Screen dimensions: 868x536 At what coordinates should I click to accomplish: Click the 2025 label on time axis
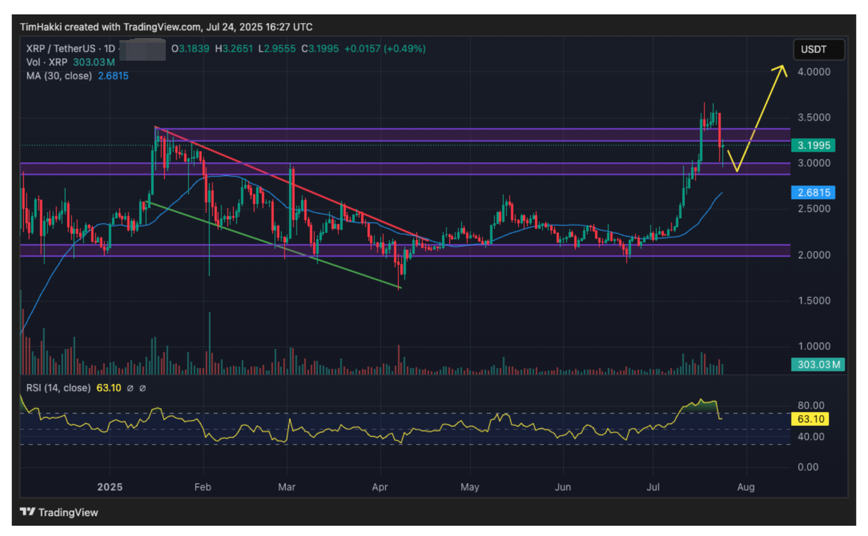point(109,487)
